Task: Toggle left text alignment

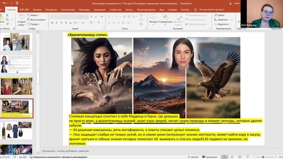Action: 109,23
